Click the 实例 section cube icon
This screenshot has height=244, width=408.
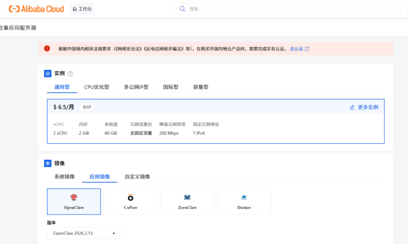tap(48, 73)
